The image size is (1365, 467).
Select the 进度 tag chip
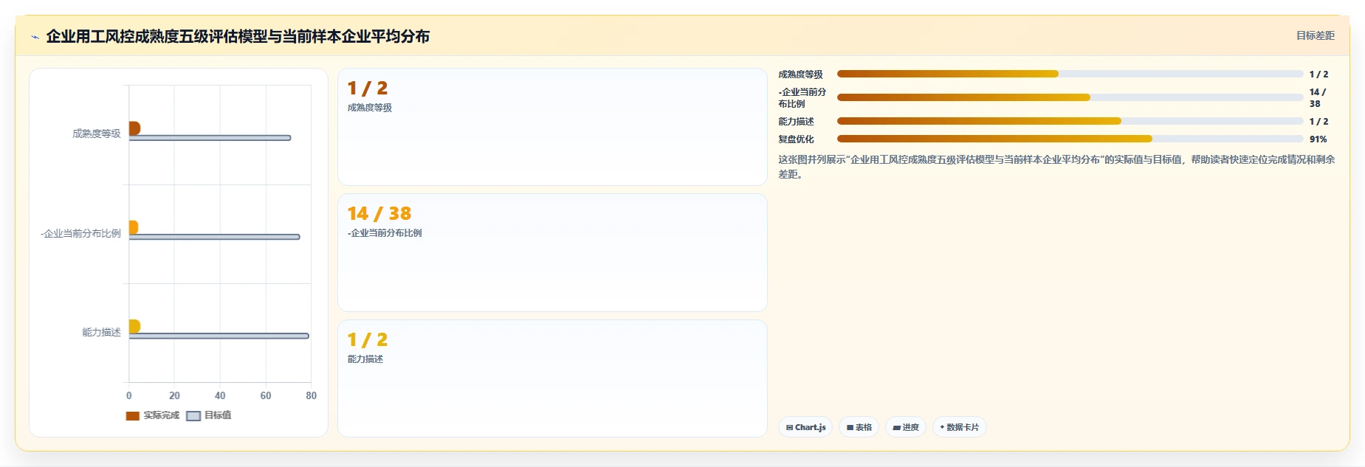tap(906, 427)
